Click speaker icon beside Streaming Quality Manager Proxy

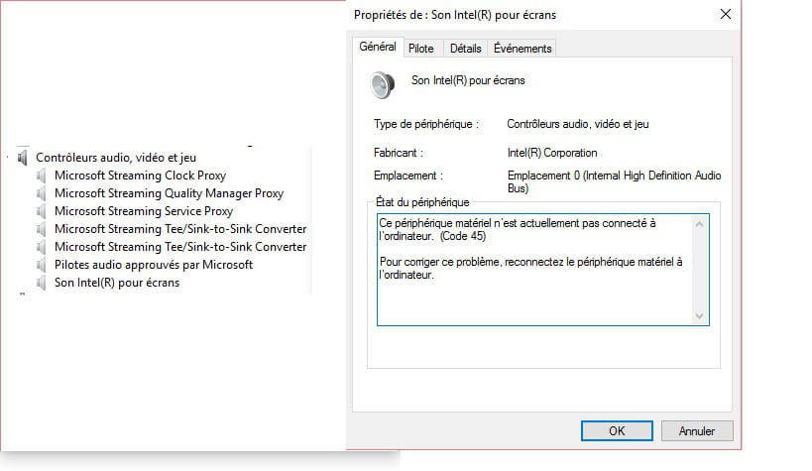[x=42, y=193]
